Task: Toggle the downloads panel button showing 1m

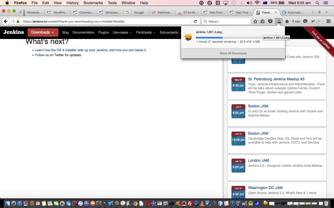Action: click(x=279, y=21)
